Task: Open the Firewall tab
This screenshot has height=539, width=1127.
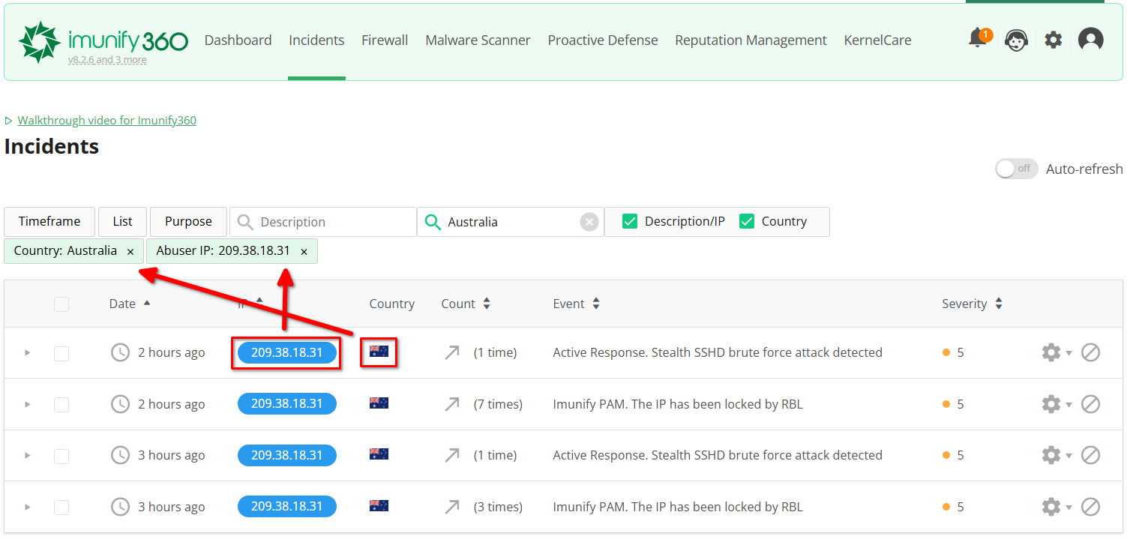Action: pos(385,40)
